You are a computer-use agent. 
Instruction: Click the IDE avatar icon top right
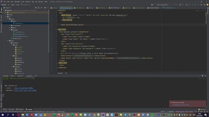coord(207,5)
